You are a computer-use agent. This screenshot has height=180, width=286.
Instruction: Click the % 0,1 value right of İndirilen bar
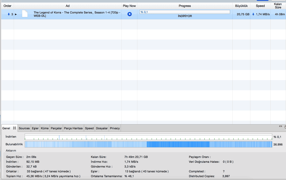(x=277, y=137)
